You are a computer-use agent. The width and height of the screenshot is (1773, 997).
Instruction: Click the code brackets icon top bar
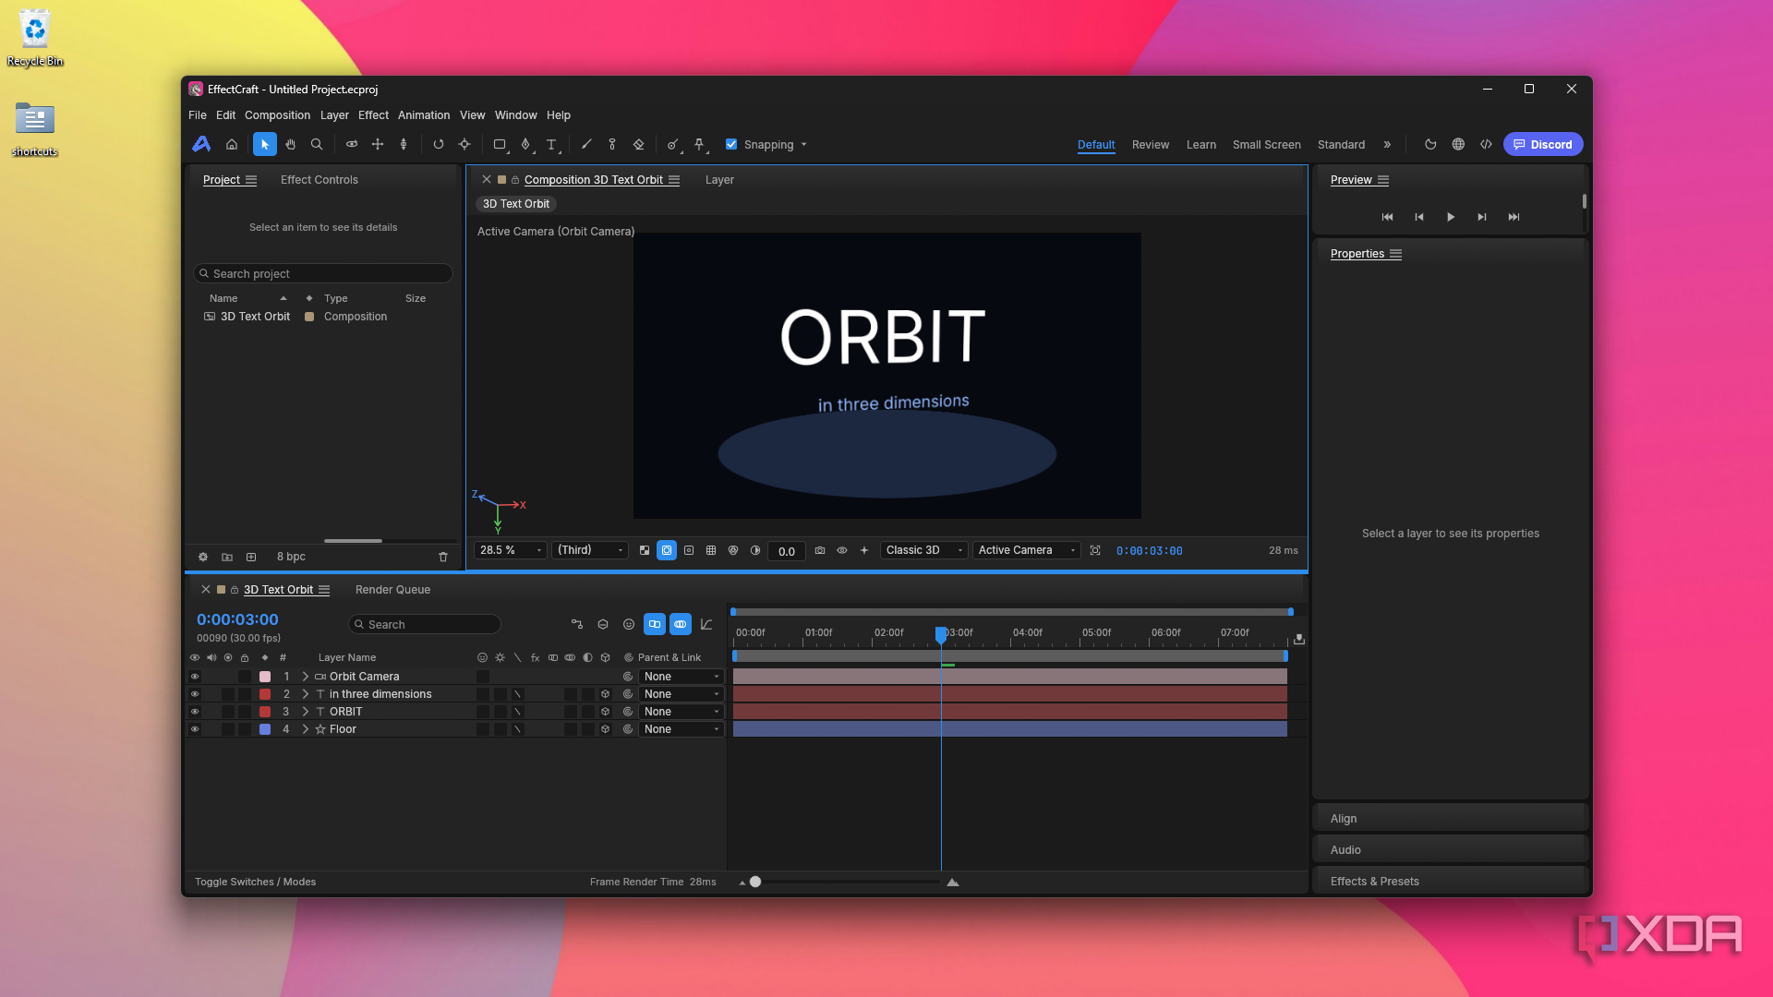[x=1486, y=144]
